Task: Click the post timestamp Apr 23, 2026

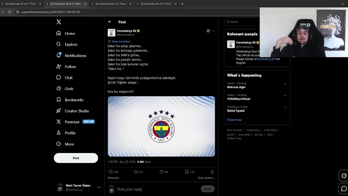Action: (122, 162)
